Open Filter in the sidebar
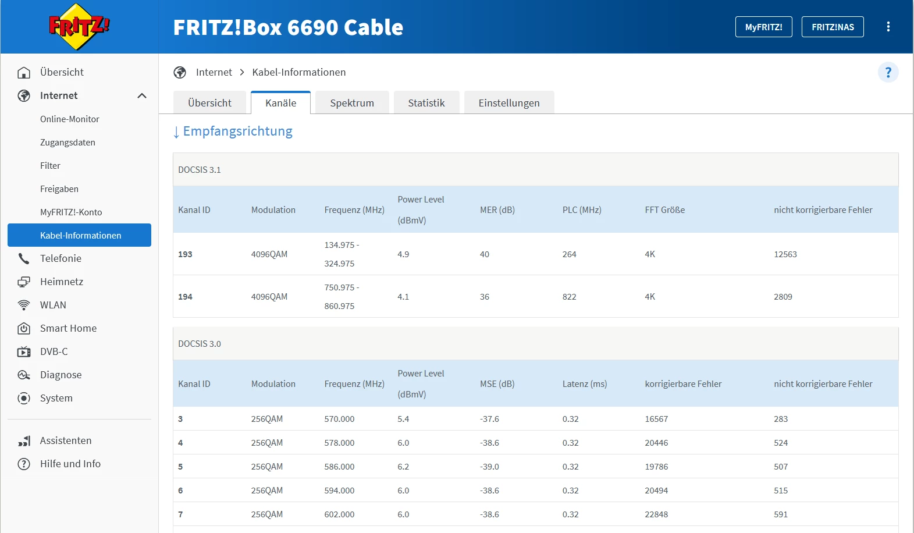The width and height of the screenshot is (914, 533). pyautogui.click(x=50, y=165)
